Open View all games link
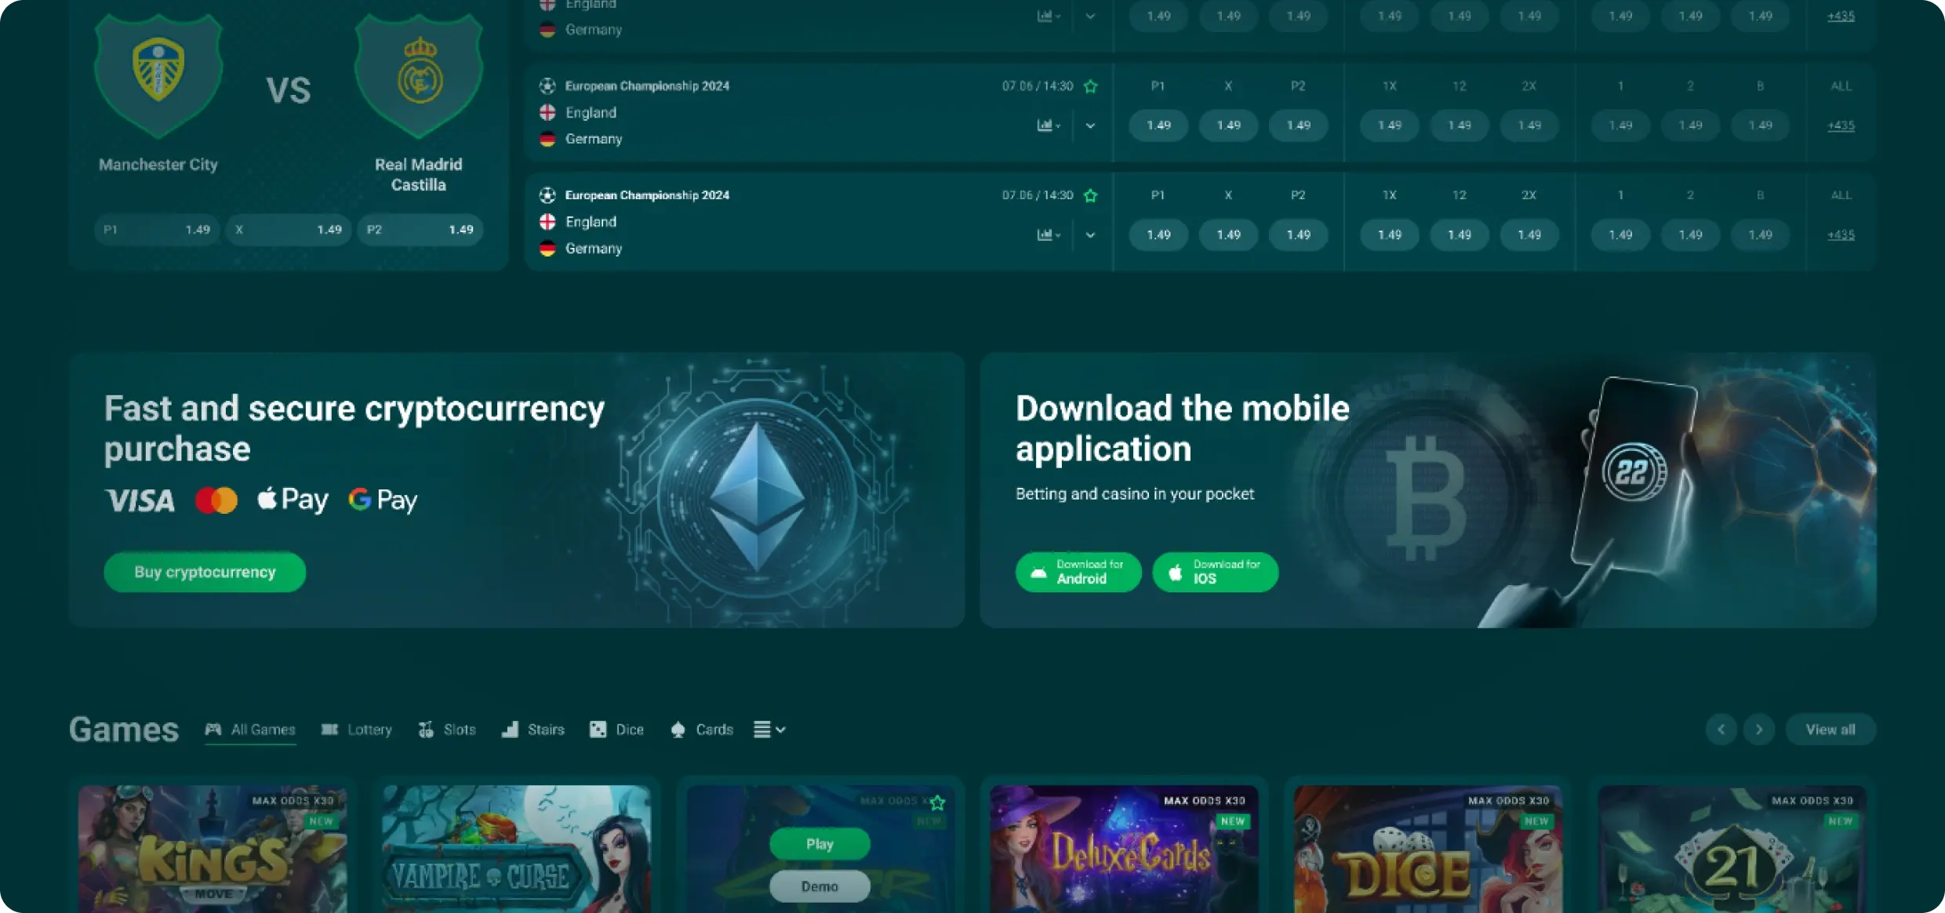 [x=1830, y=729]
